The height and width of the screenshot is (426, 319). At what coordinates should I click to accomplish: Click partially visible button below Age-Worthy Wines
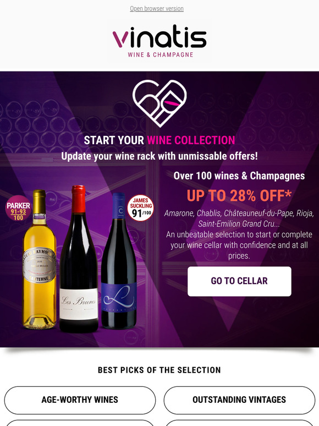coord(80,423)
